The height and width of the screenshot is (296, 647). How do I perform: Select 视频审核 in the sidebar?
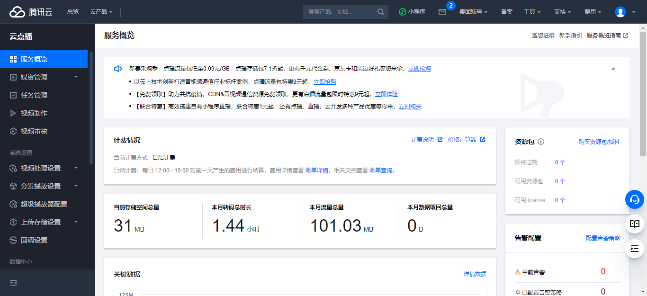[x=44, y=131]
